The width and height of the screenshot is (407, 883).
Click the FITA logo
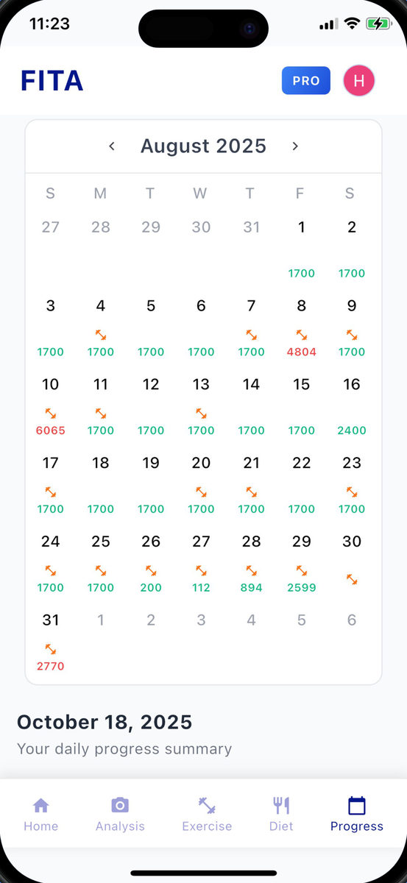[52, 81]
